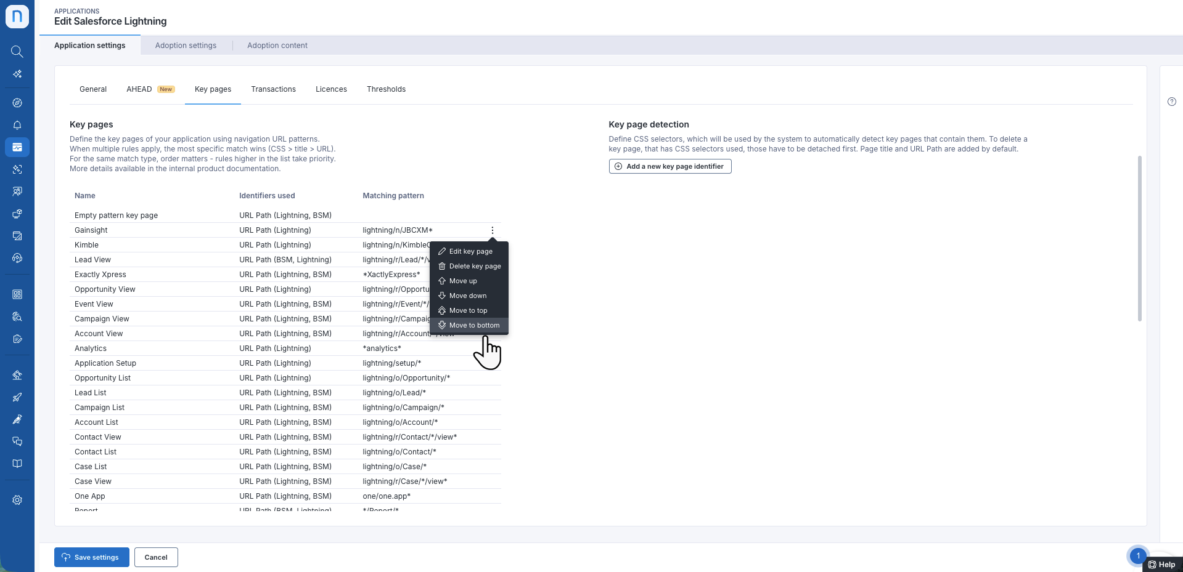
Task: Open the sparkle assistant icon below search
Action: coord(17,74)
